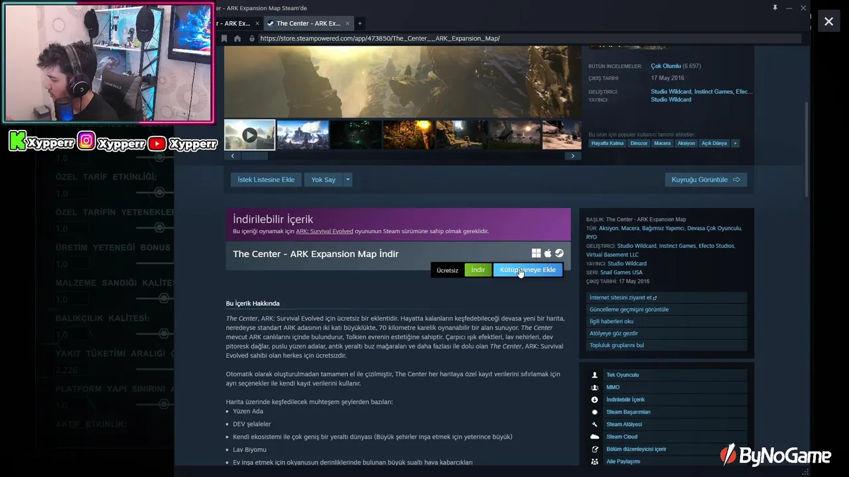Click the Steam Atölyesi wrench icon
This screenshot has height=477, width=849.
(x=594, y=424)
